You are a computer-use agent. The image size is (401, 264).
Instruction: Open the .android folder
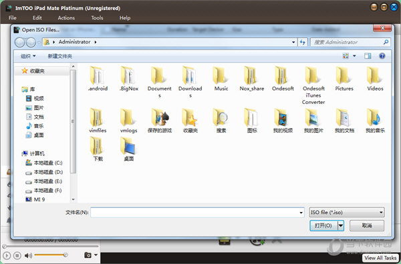pyautogui.click(x=98, y=79)
